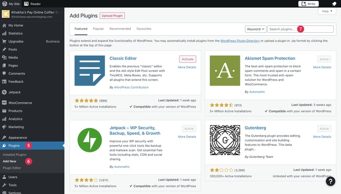The height and width of the screenshot is (194, 341).
Task: Open Plugin Editor submenu item
Action: [12, 168]
